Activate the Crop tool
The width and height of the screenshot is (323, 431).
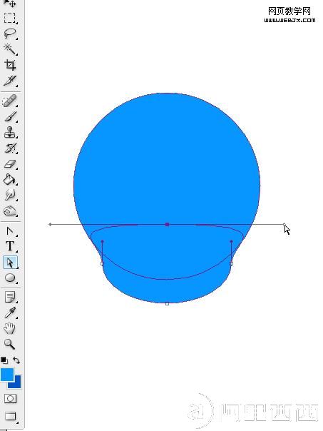(10, 65)
